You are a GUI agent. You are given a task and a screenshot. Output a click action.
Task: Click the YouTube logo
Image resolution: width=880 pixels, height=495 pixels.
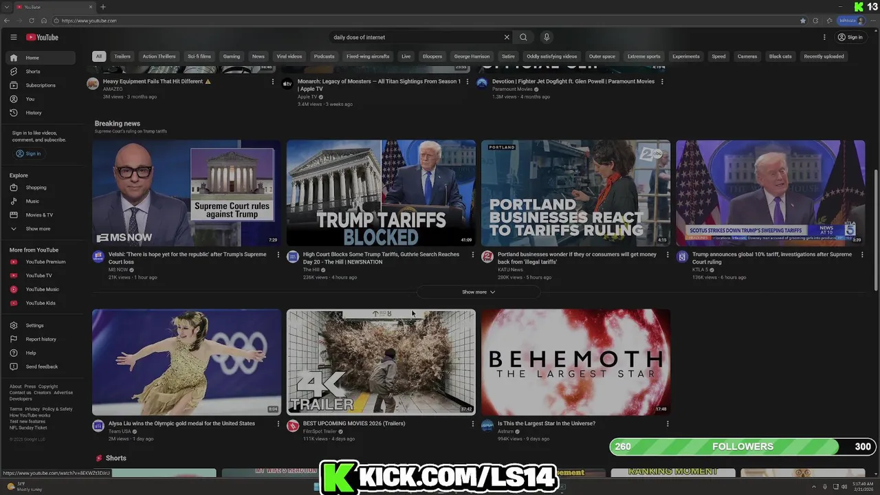click(43, 37)
